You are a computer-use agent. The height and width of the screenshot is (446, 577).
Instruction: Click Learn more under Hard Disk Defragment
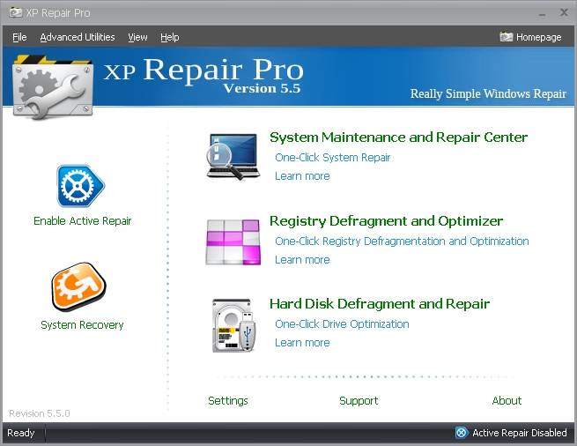[302, 343]
